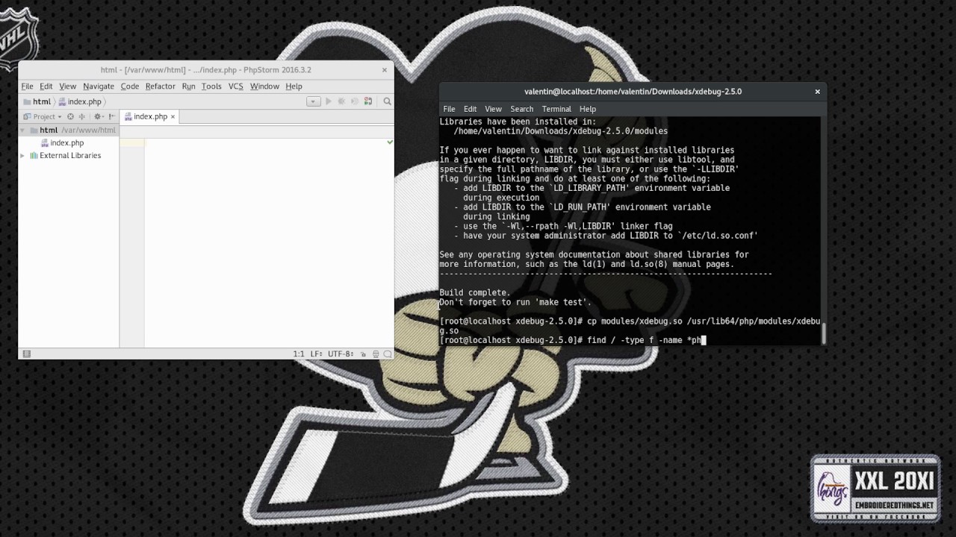Open the VCS menu
956x537 pixels.
[235, 87]
